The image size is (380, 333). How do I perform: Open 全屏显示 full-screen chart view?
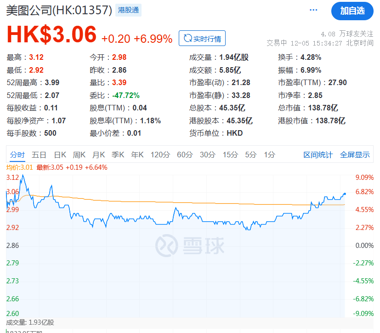click(x=355, y=155)
